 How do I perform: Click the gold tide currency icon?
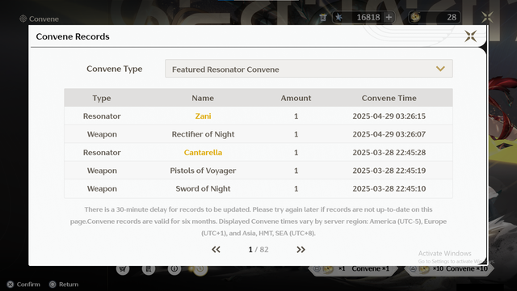point(415,17)
